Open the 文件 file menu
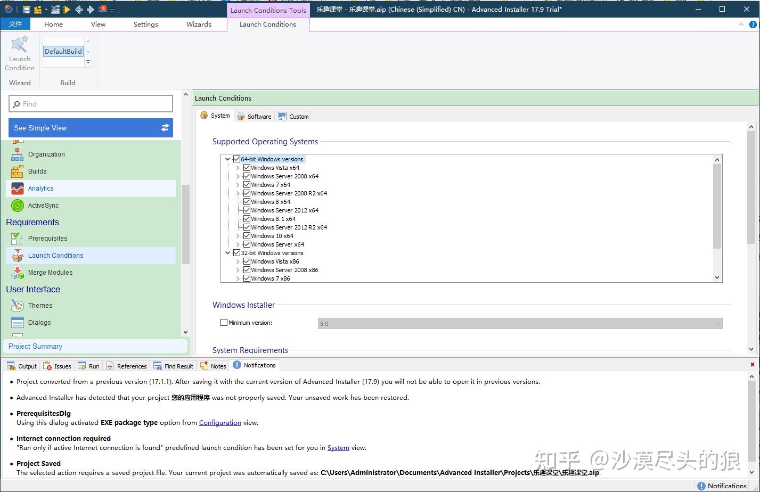Viewport: 760px width, 492px height. tap(15, 24)
